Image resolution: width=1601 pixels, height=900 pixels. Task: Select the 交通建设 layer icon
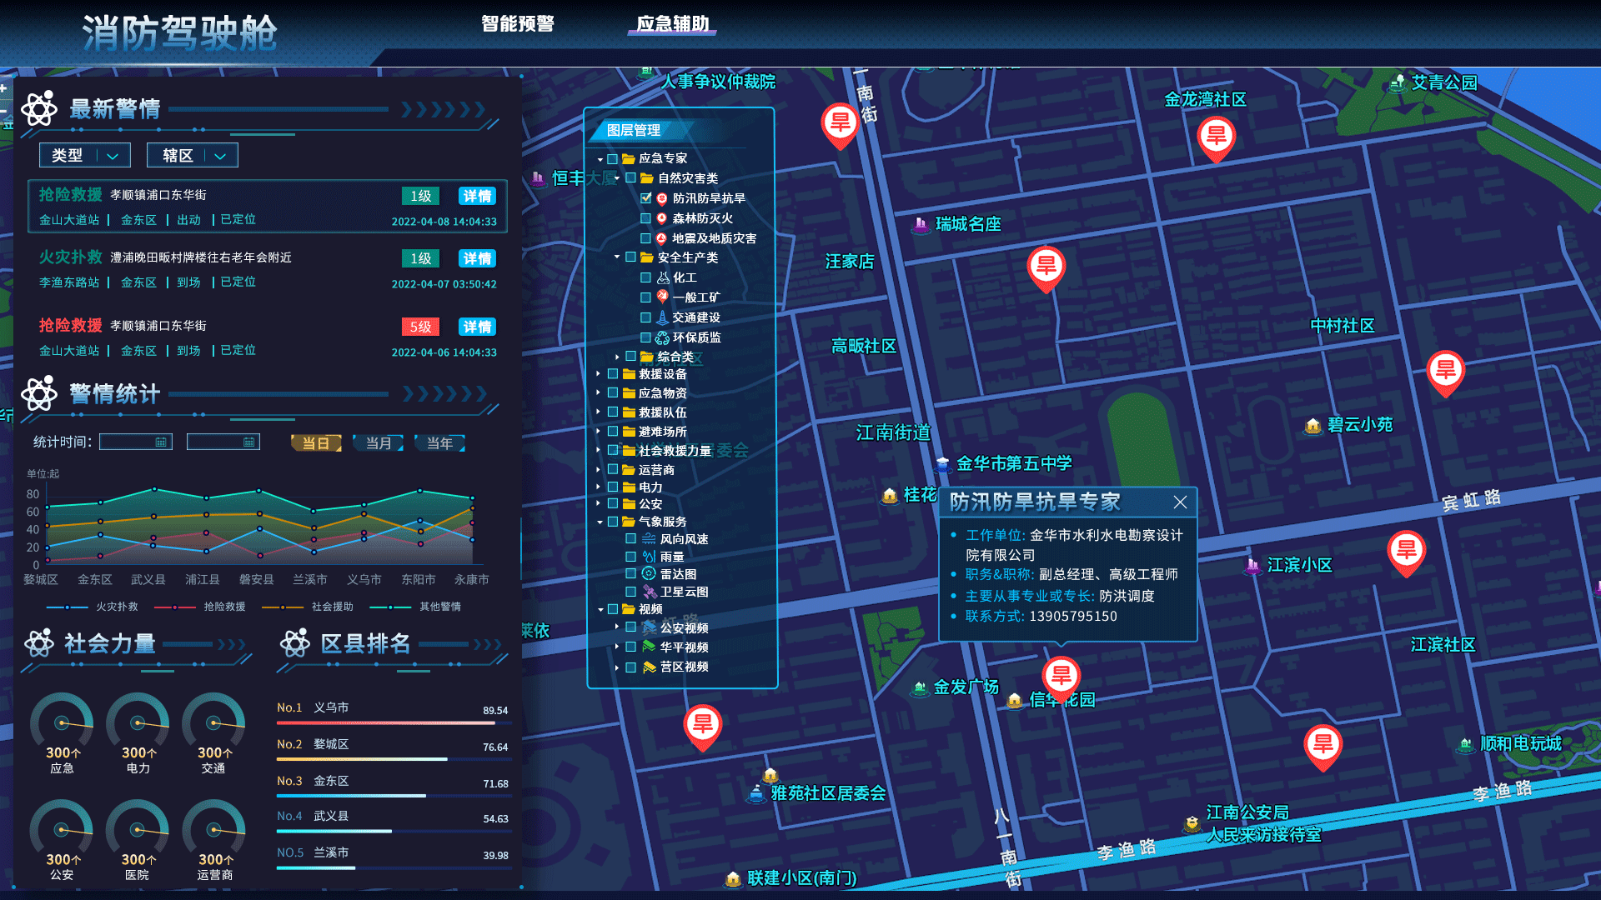[x=662, y=317]
